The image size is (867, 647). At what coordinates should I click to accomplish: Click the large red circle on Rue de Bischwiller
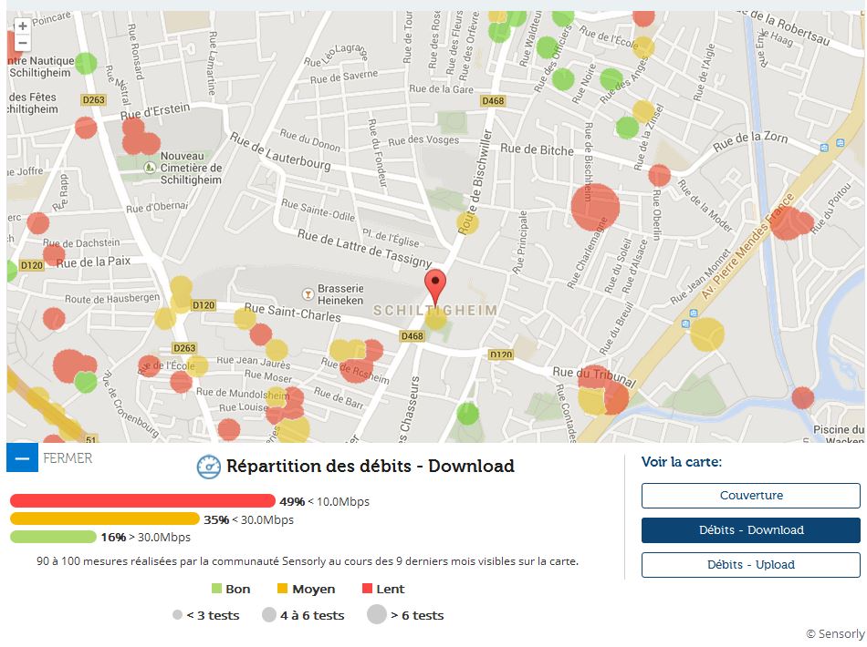[595, 206]
